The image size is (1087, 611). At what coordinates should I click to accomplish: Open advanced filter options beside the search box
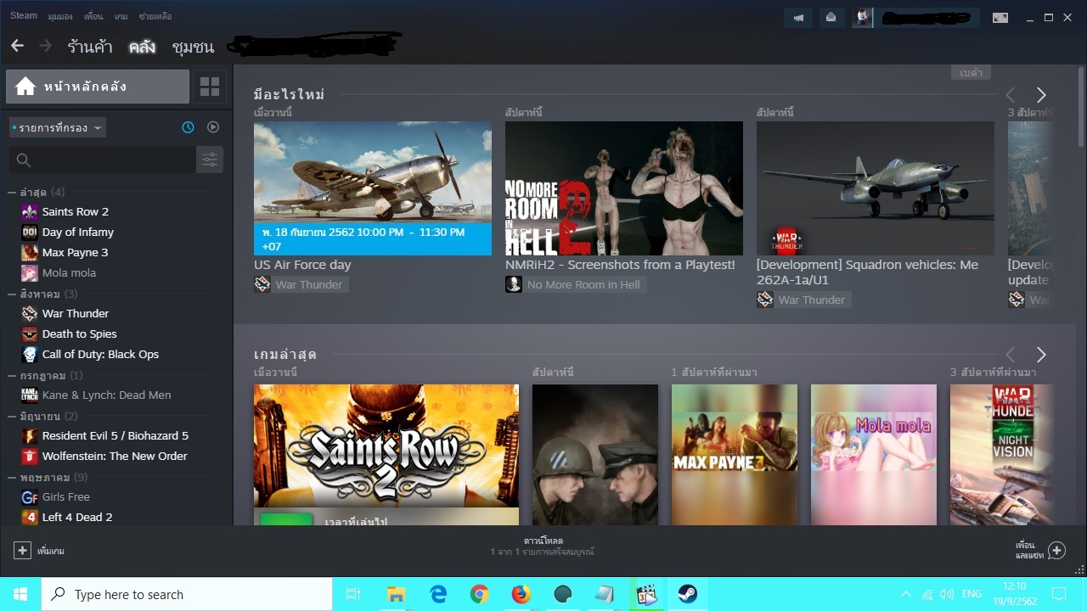(210, 160)
